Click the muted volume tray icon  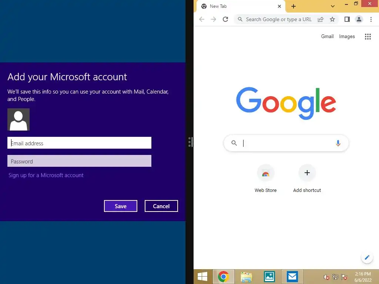[326, 277]
